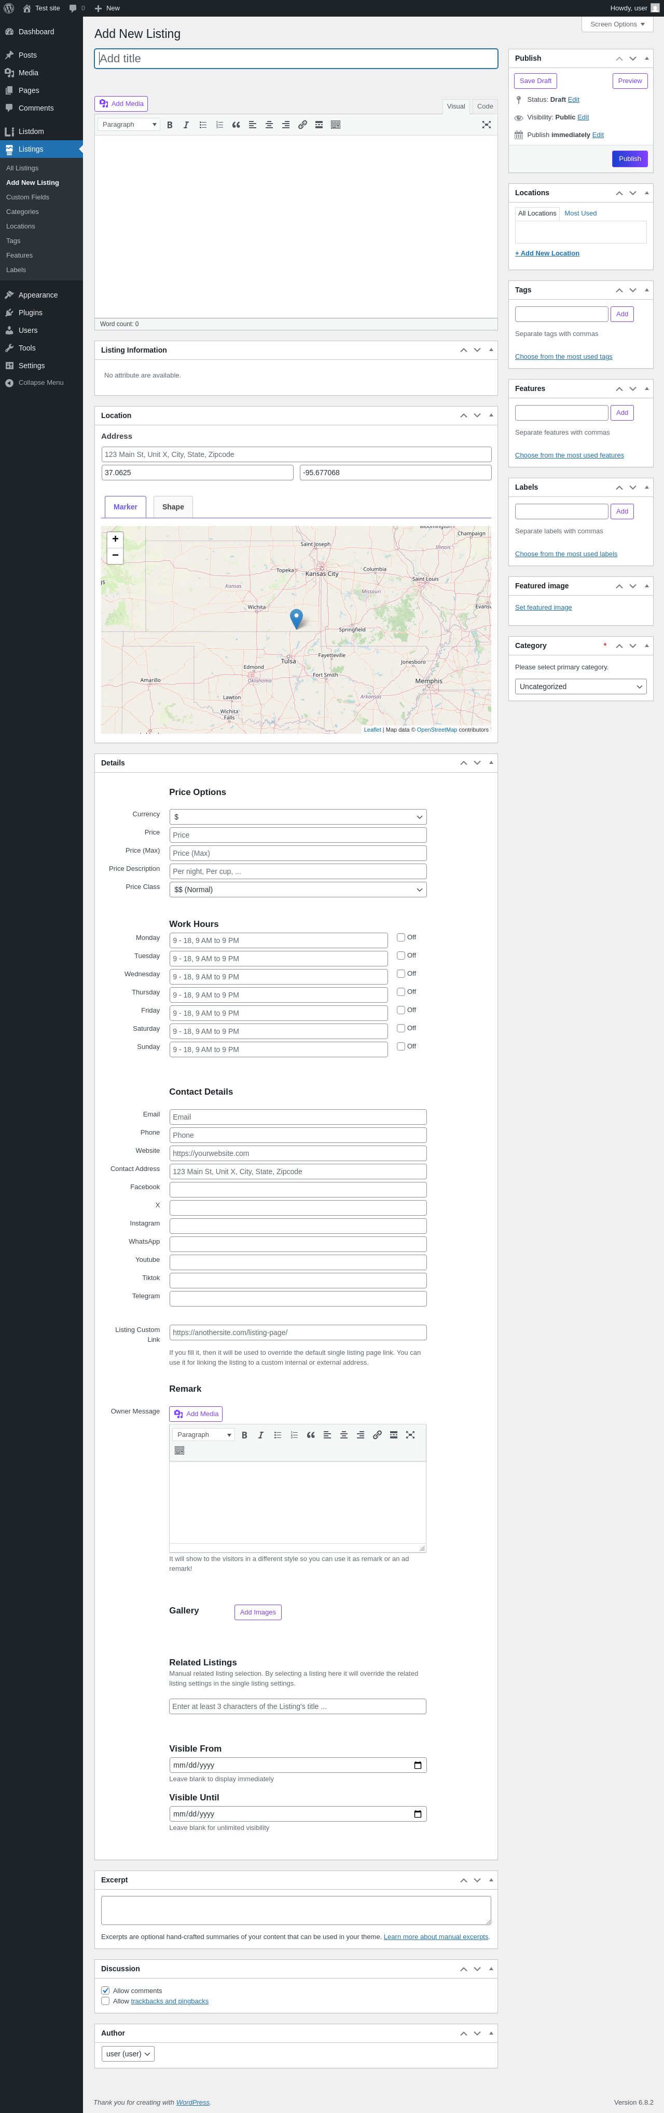664x2113 pixels.
Task: Switch to Code editor tab
Action: point(486,106)
